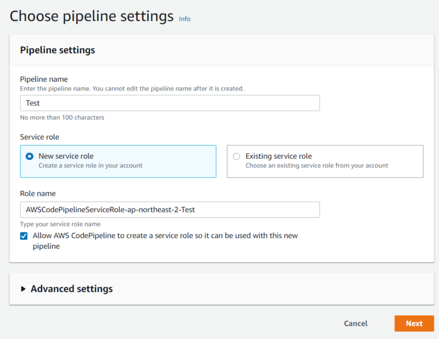Viewport: 439px width, 339px height.
Task: Click the Service role label
Action: click(x=39, y=137)
